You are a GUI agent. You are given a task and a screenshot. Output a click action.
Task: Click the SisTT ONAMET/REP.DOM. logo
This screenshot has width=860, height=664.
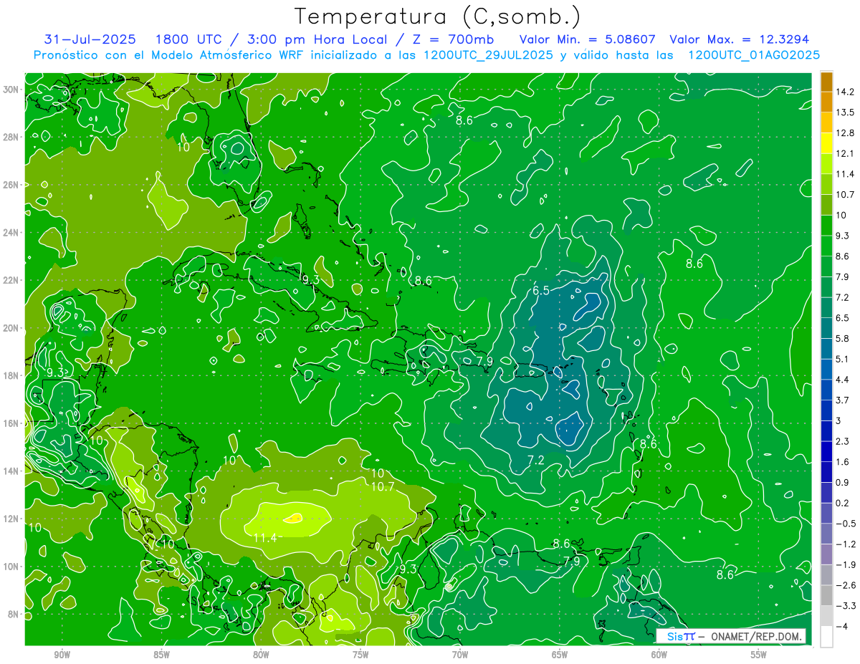[x=732, y=636]
